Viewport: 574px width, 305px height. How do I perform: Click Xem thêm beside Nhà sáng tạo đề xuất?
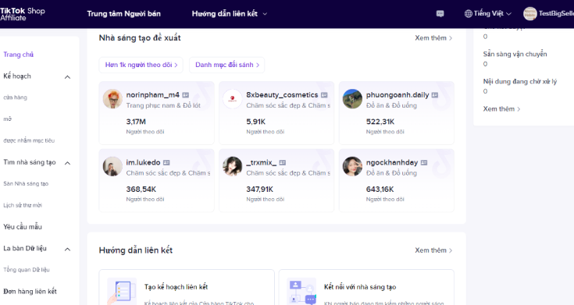[433, 38]
